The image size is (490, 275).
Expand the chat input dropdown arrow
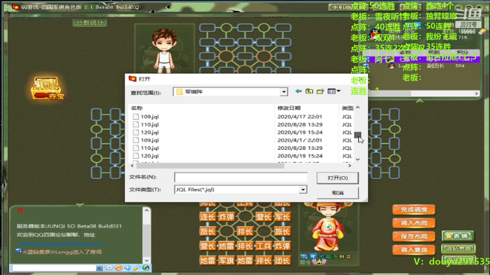[x=99, y=268]
